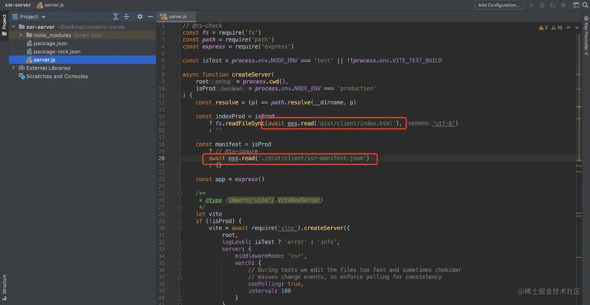Image resolution: width=590 pixels, height=305 pixels.
Task: Fold code at line 11 gutter marker
Action: [180, 95]
